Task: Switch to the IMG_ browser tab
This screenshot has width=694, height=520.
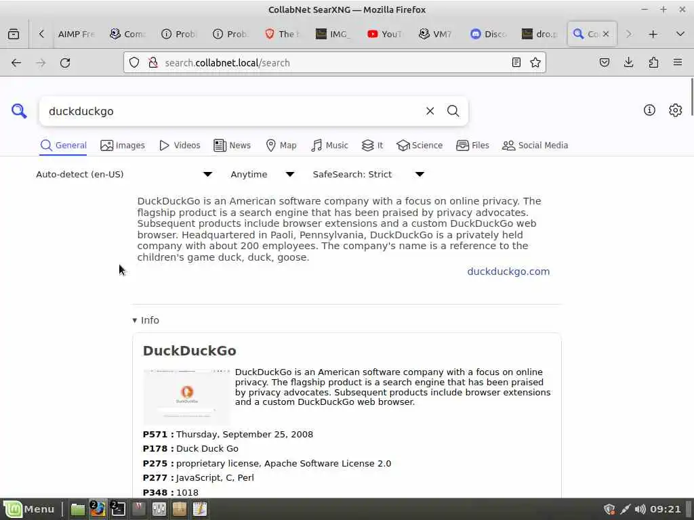Action: (x=333, y=34)
